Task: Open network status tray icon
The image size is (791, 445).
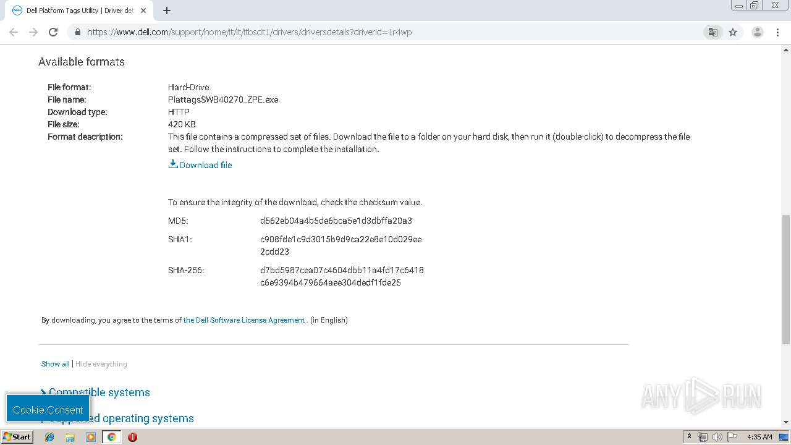Action: (x=702, y=436)
